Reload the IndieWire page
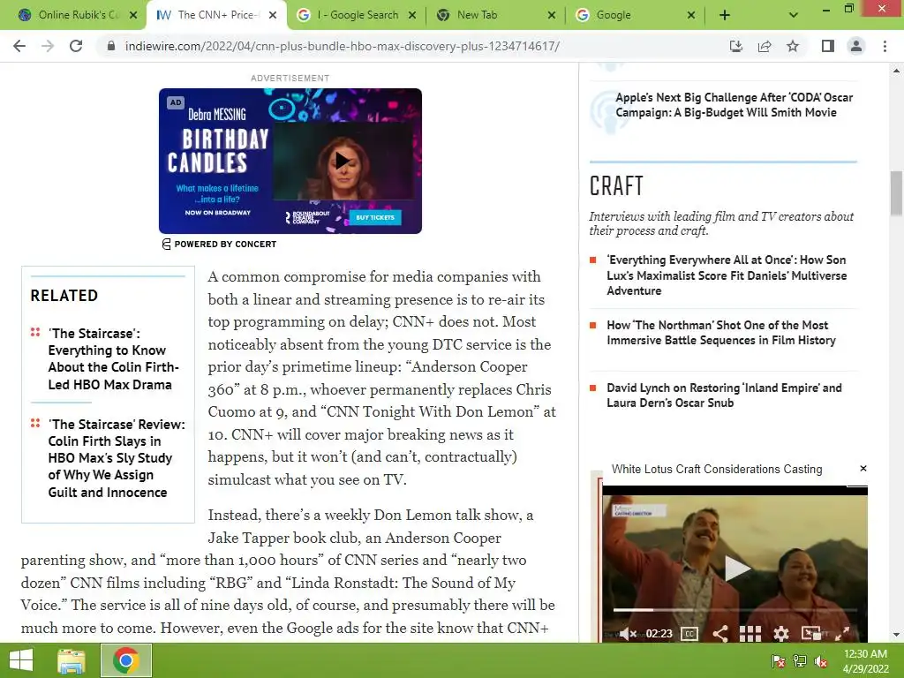Screen dimensions: 904x678 coord(76,46)
